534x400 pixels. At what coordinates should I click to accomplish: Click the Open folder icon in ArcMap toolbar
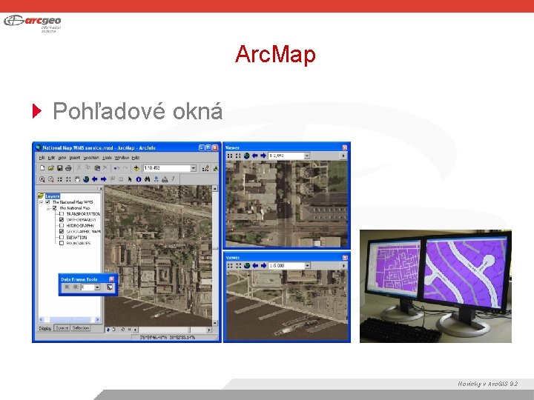50,168
